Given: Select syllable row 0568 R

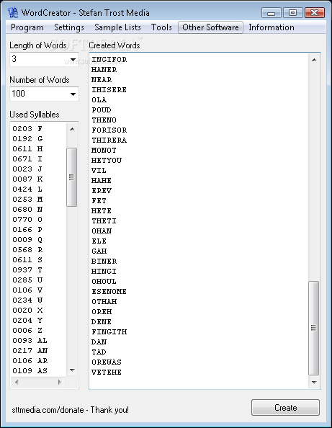Looking at the screenshot, I should (x=27, y=250).
